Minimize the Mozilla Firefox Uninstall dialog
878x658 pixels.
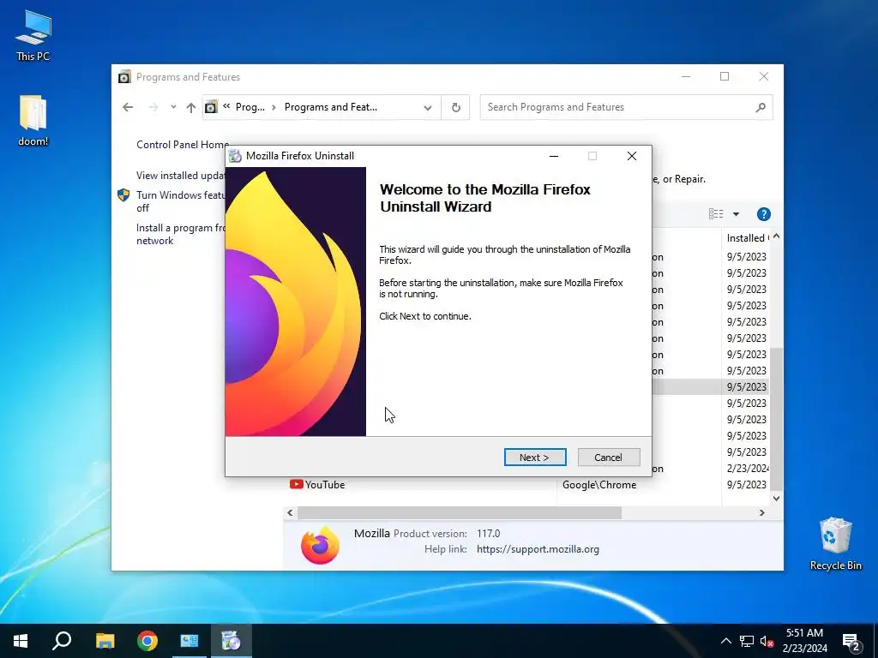coord(554,156)
